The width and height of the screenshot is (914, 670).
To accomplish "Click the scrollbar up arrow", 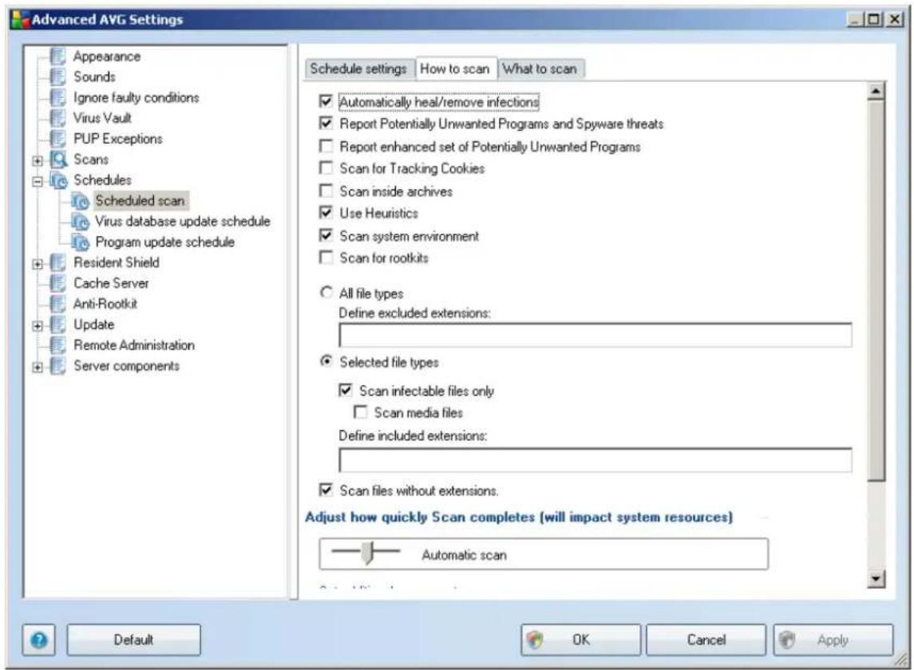I will [x=876, y=92].
